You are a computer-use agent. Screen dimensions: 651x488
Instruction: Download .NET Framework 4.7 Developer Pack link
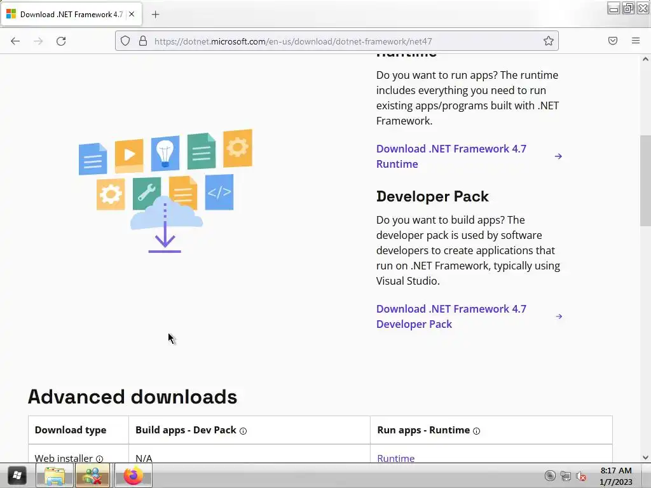point(451,316)
